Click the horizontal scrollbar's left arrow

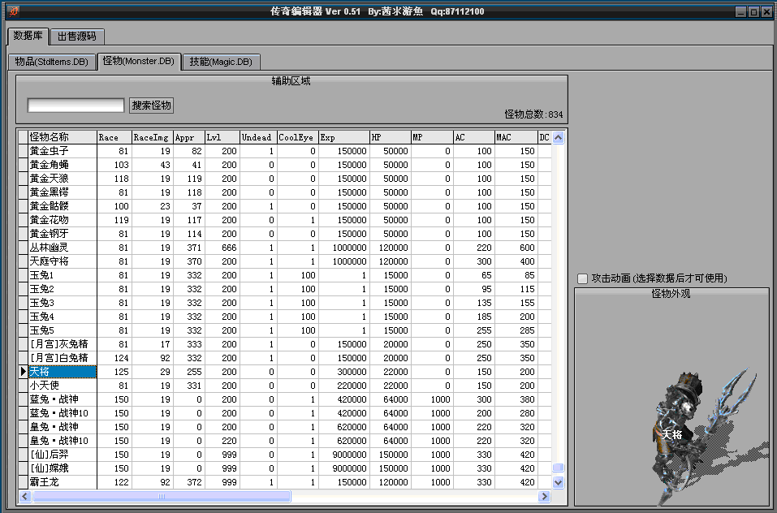click(x=24, y=496)
